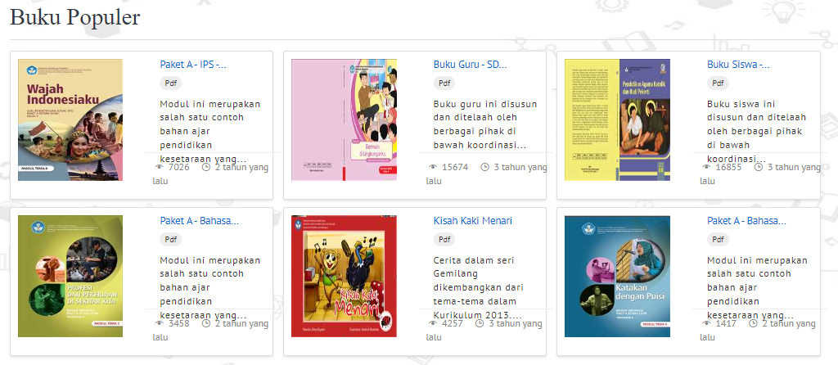
Task: Open the Buku Guru - SD title link
Action: click(470, 65)
